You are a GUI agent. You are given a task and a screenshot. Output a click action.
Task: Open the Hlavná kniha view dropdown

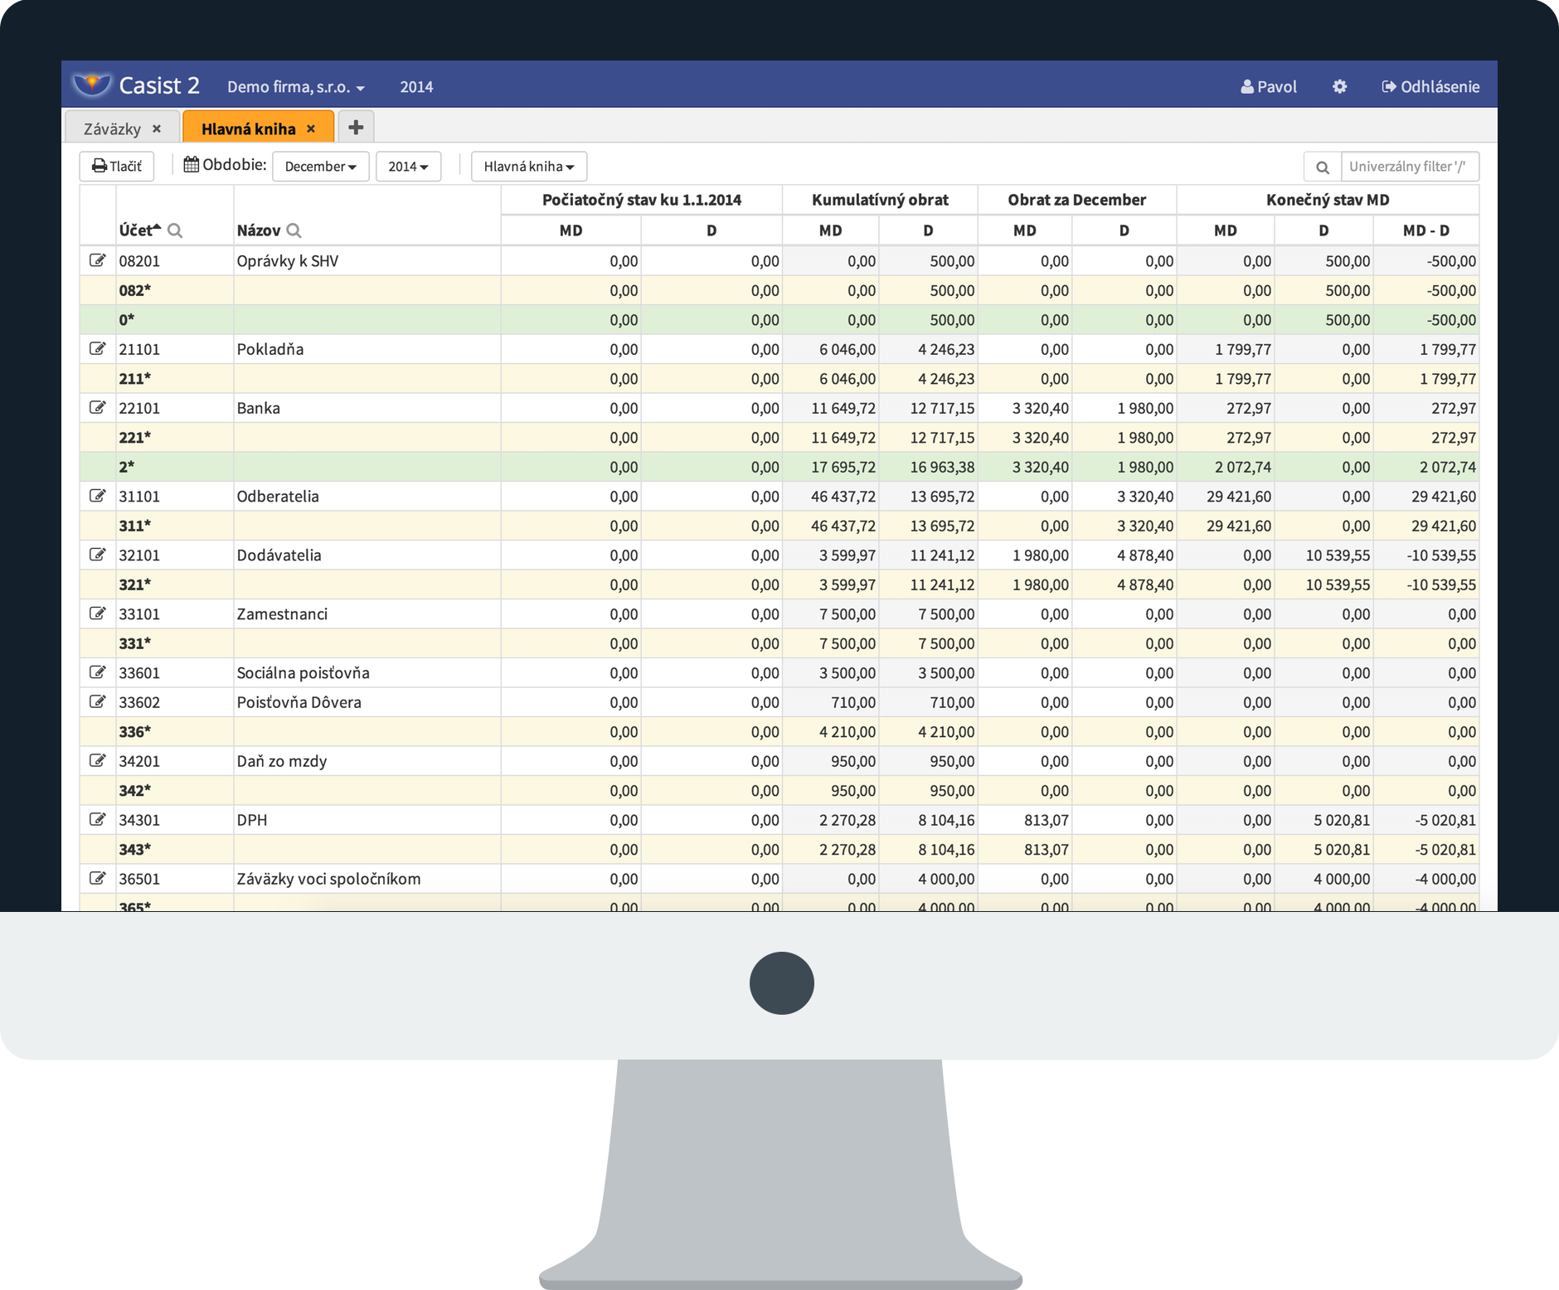click(528, 167)
